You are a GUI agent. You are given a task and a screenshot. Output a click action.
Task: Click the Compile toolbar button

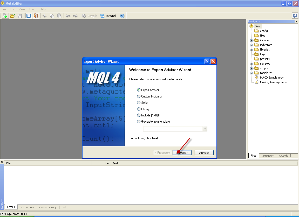pos(90,16)
